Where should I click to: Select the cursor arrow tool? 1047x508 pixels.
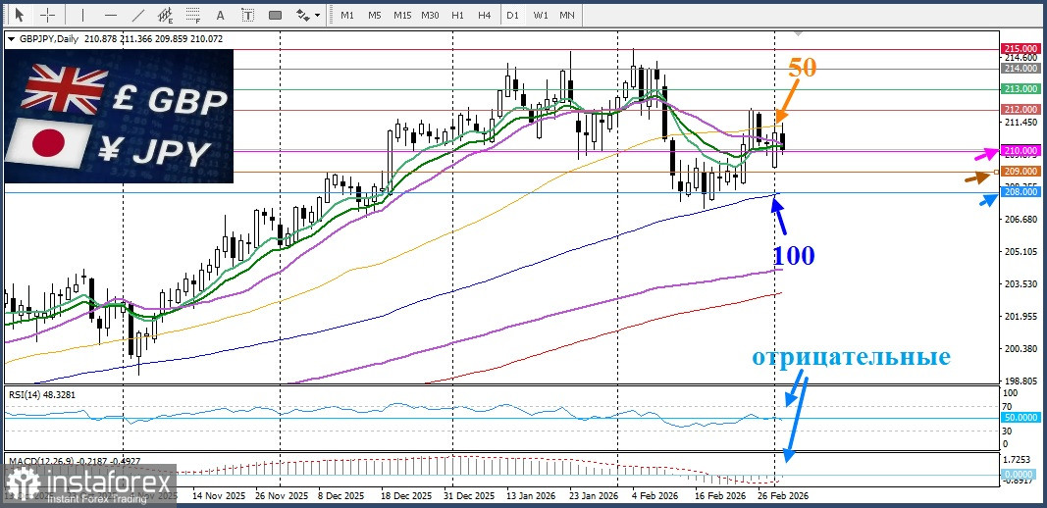click(x=19, y=15)
